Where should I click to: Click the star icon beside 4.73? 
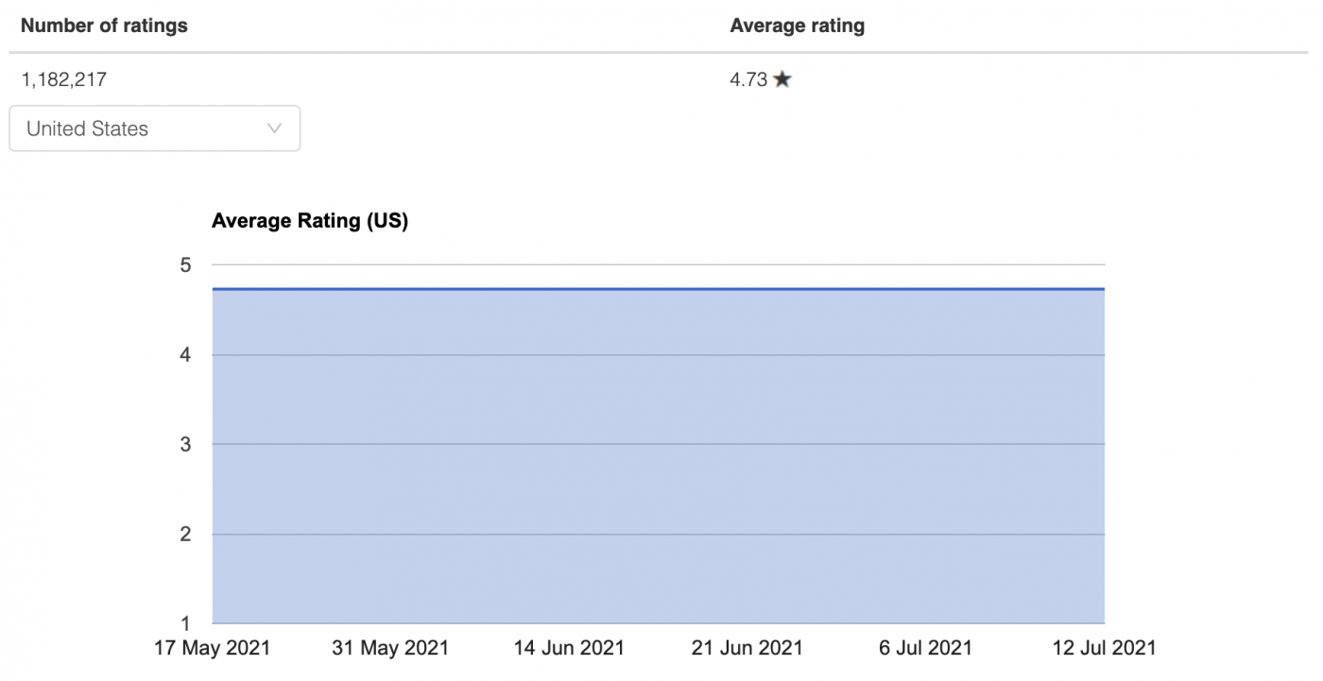pos(782,79)
